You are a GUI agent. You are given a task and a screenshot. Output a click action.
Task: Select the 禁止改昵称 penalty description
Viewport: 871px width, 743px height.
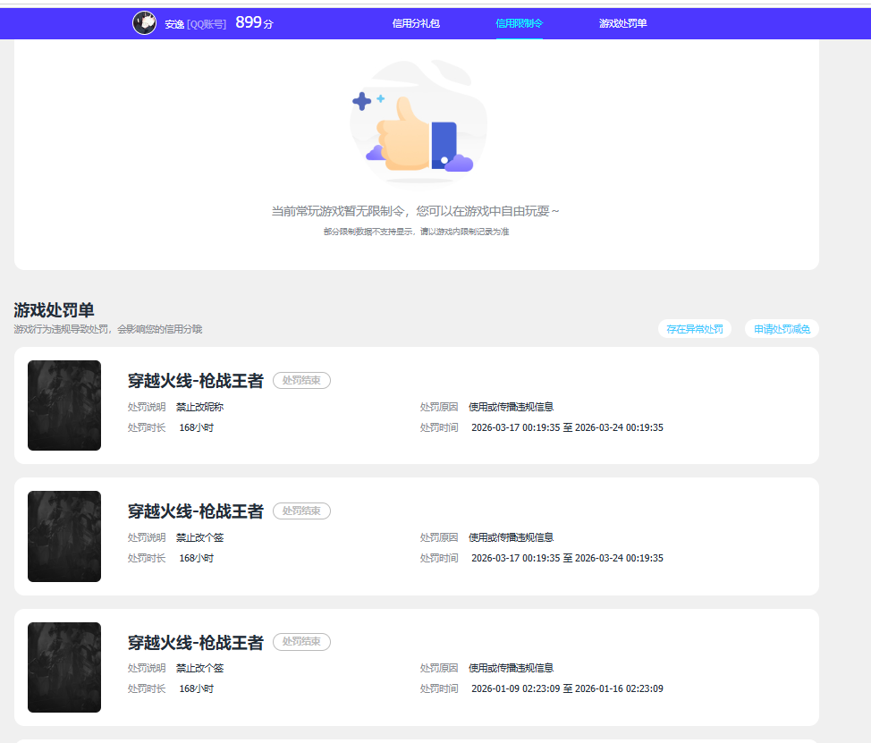pos(200,407)
